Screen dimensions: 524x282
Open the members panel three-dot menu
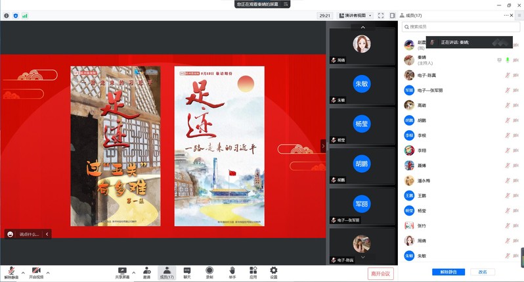506,15
